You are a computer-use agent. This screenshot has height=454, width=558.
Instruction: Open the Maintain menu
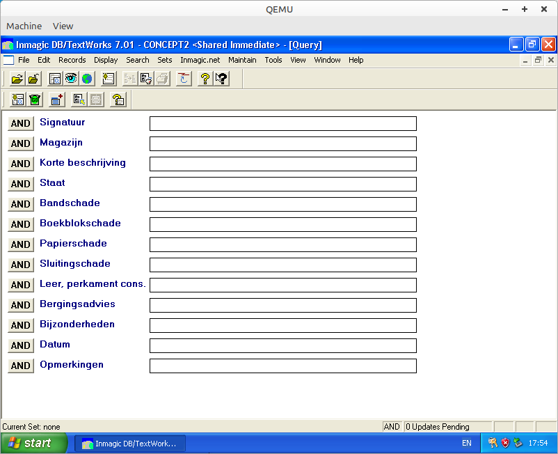[242, 60]
